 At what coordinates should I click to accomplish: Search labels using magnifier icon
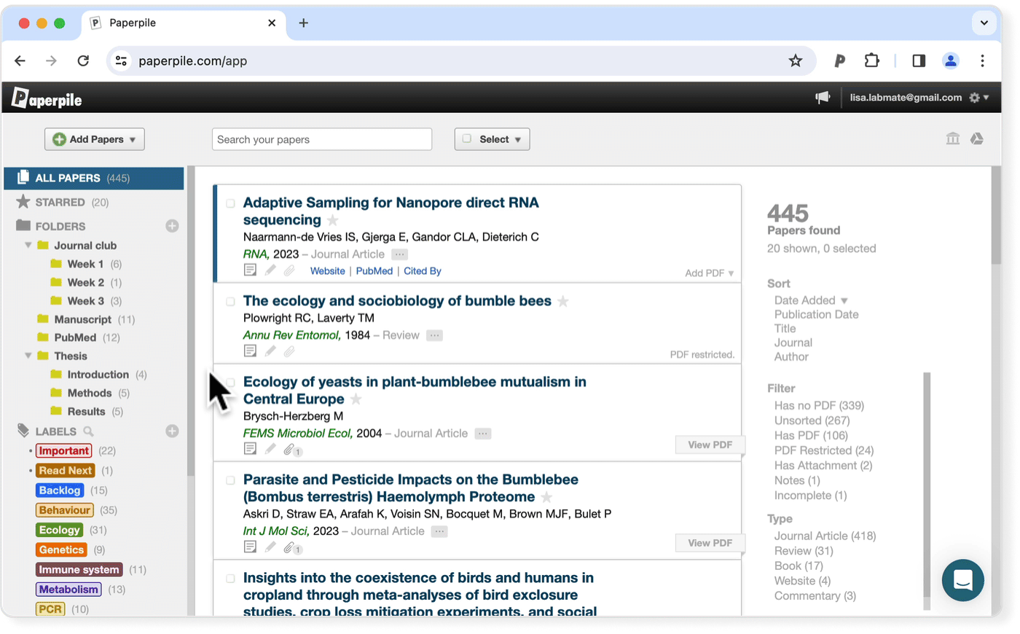88,431
